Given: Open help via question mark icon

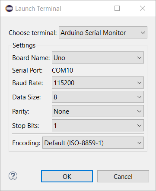Looking at the screenshot, I should click(x=13, y=176).
